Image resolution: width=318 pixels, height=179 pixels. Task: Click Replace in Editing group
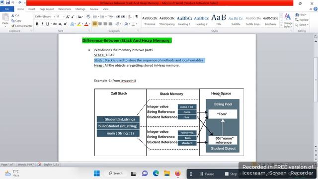tap(302, 20)
